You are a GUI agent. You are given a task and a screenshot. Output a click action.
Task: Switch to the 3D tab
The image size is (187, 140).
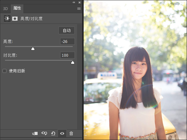point(5,8)
